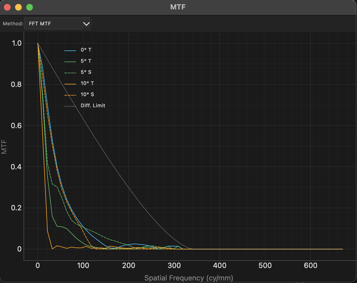Viewport: 357px width, 283px height.
Task: Click the dropdown chevron next to FFT MTF
Action: click(86, 23)
